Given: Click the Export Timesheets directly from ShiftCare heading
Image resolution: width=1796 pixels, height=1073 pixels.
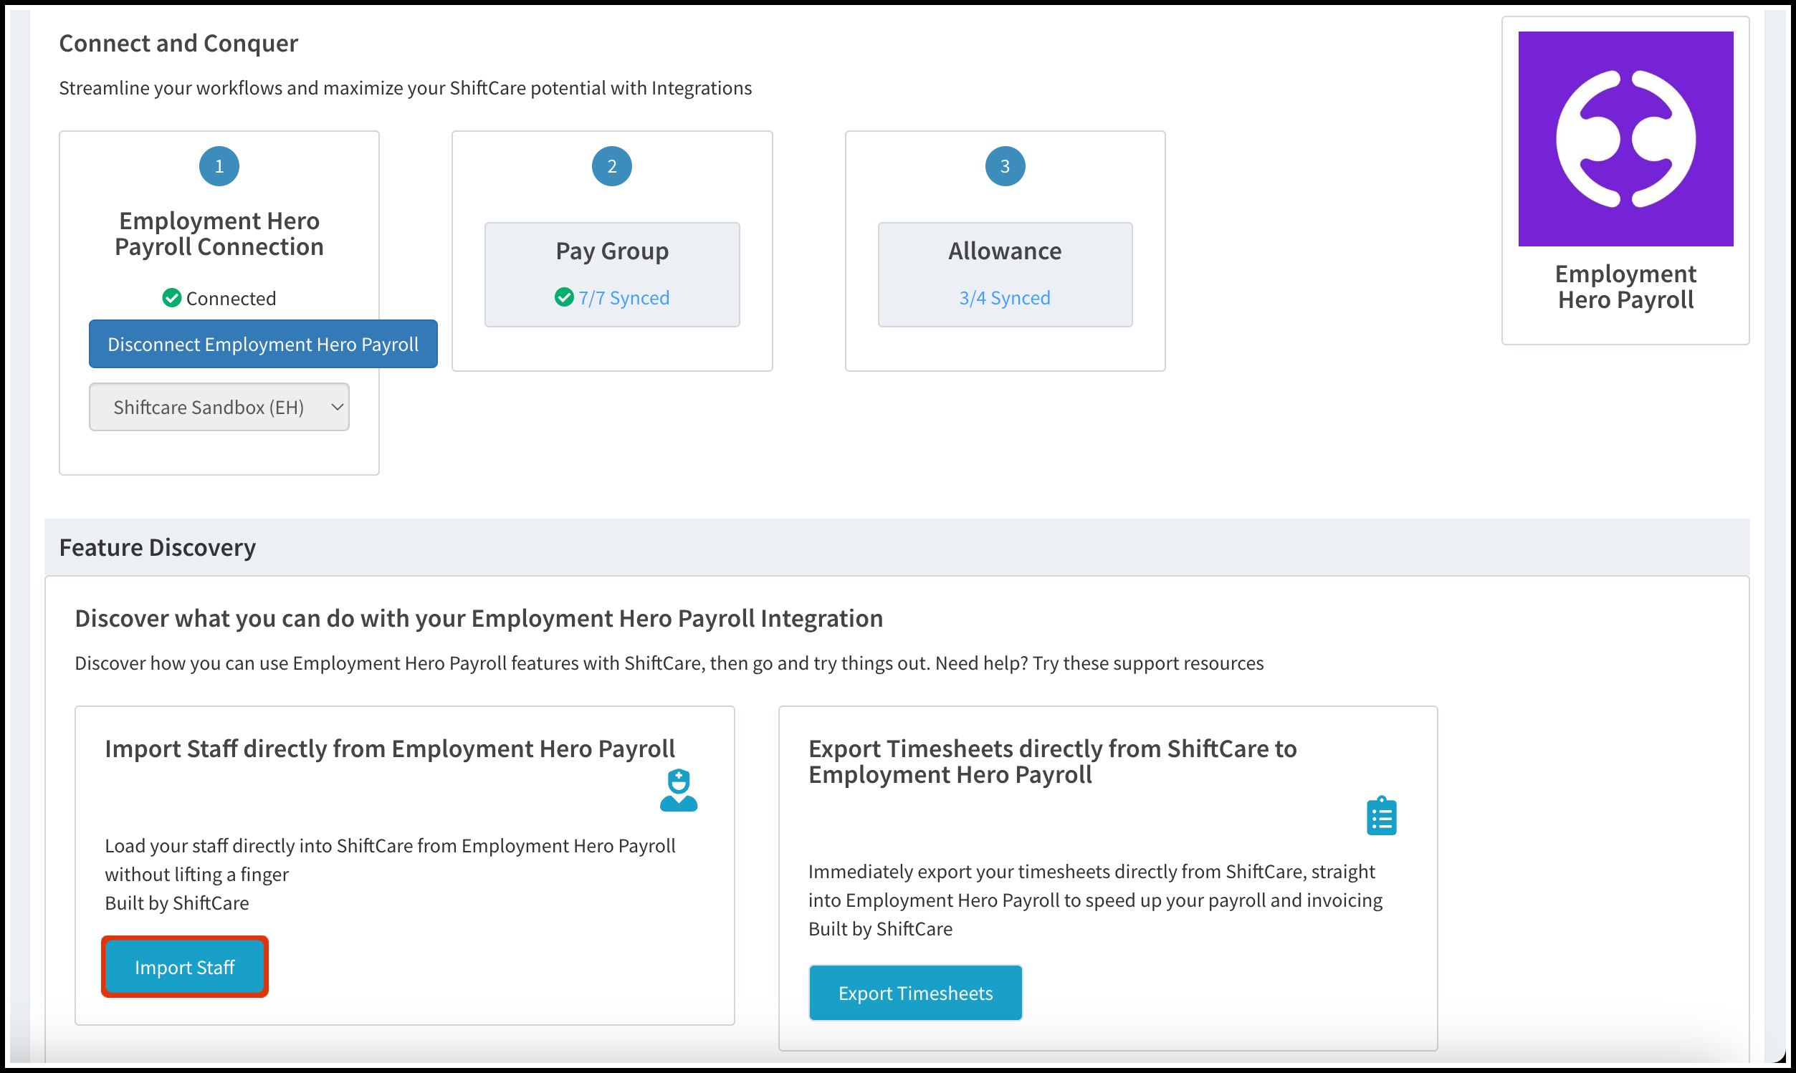Looking at the screenshot, I should pos(1052,761).
